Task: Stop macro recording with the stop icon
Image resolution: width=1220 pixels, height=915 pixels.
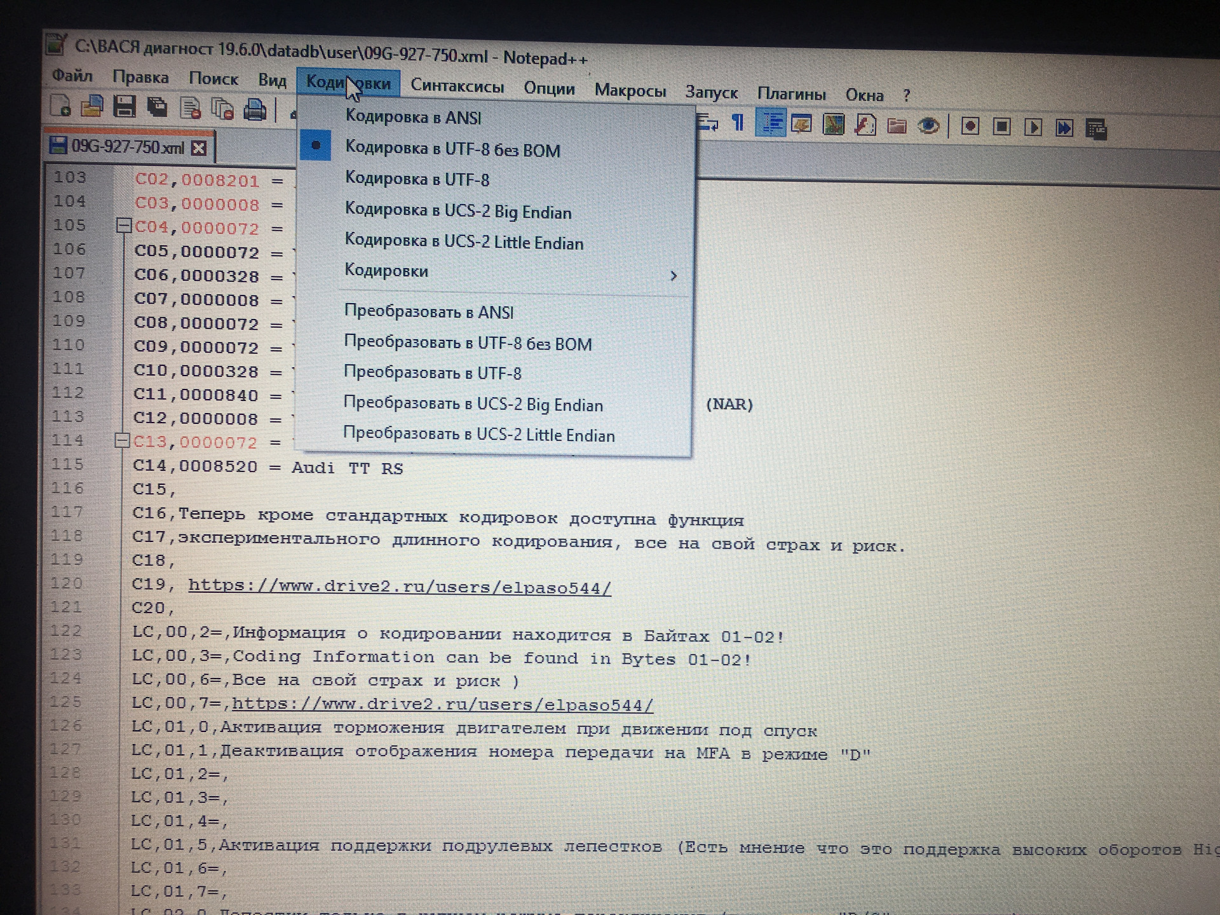Action: coord(1002,127)
